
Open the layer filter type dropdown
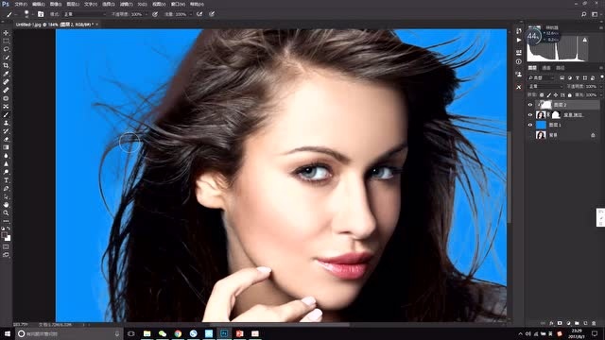coord(542,77)
